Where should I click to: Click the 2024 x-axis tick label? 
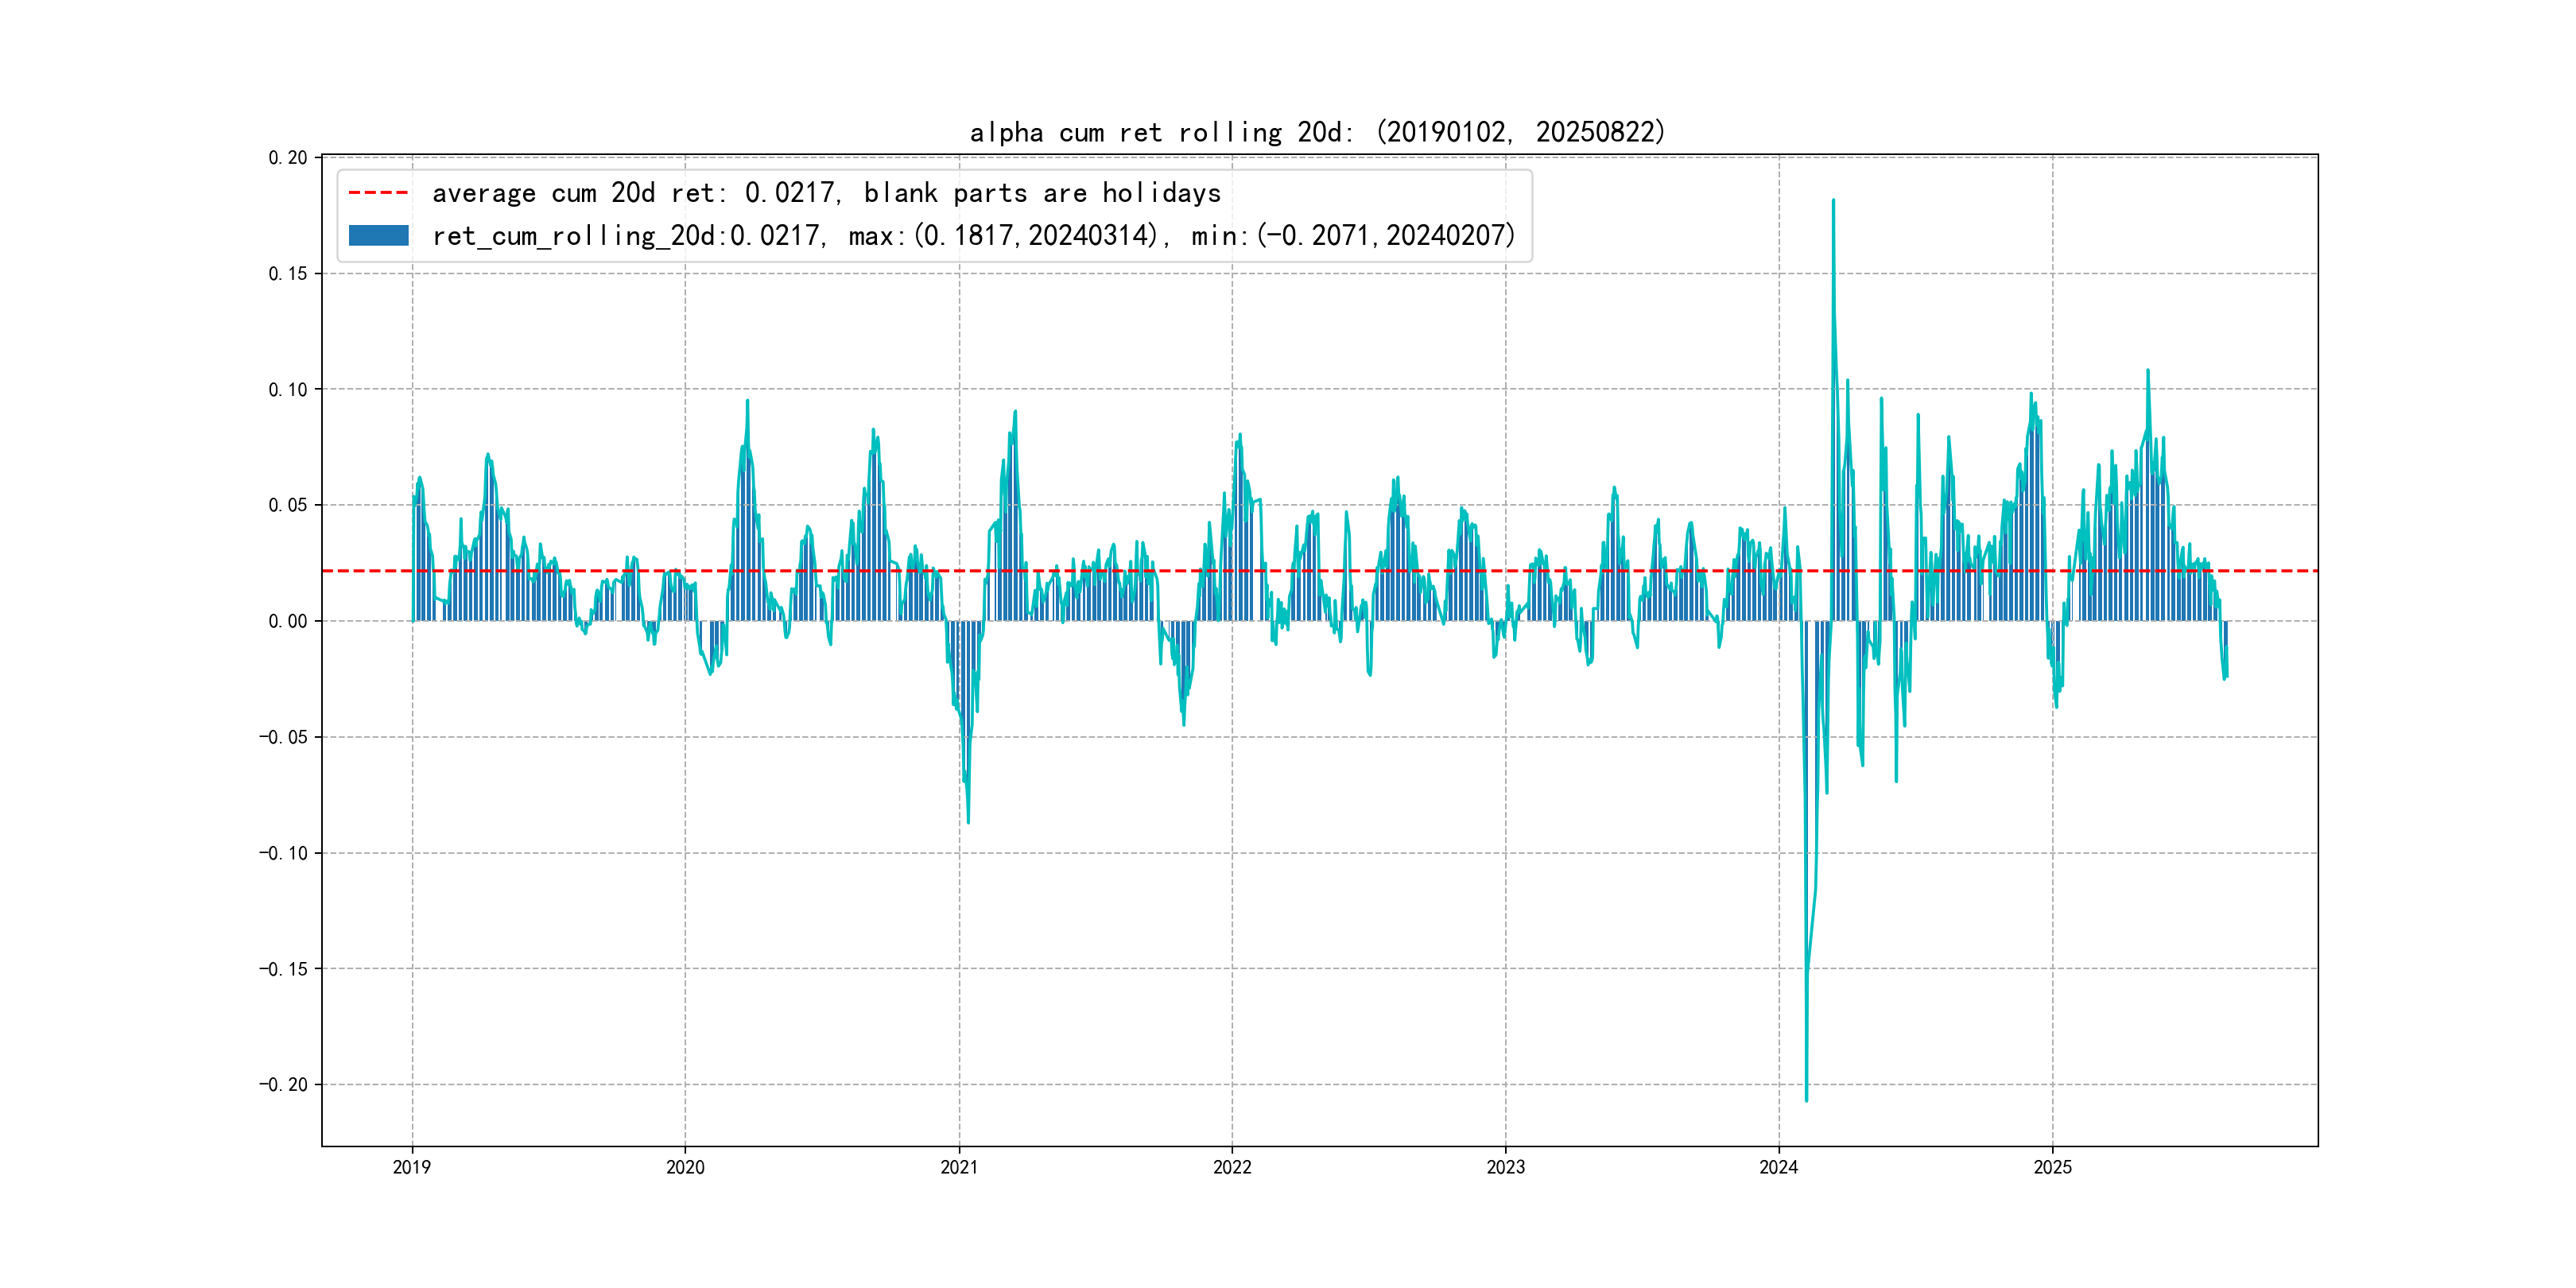[1779, 1167]
